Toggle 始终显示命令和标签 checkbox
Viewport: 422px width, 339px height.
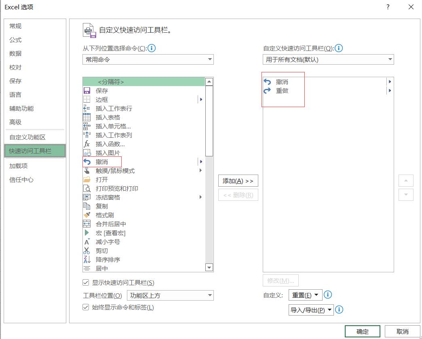86,307
